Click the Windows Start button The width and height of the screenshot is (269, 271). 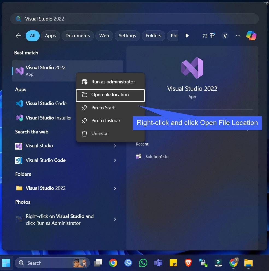pyautogui.click(x=6, y=263)
